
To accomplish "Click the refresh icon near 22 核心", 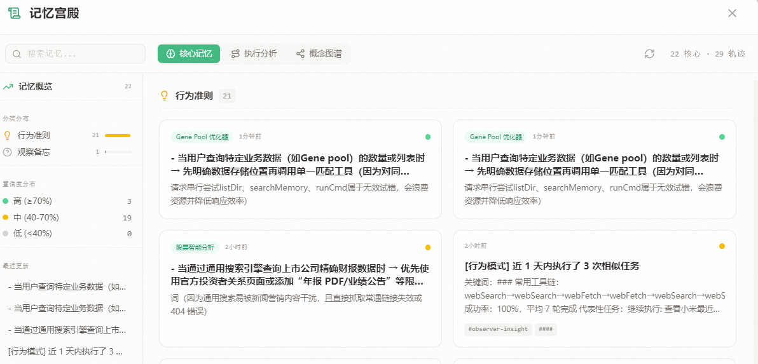I will [x=649, y=54].
